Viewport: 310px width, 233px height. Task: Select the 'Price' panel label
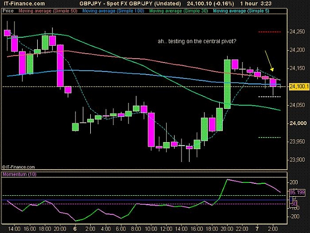coord(8,11)
